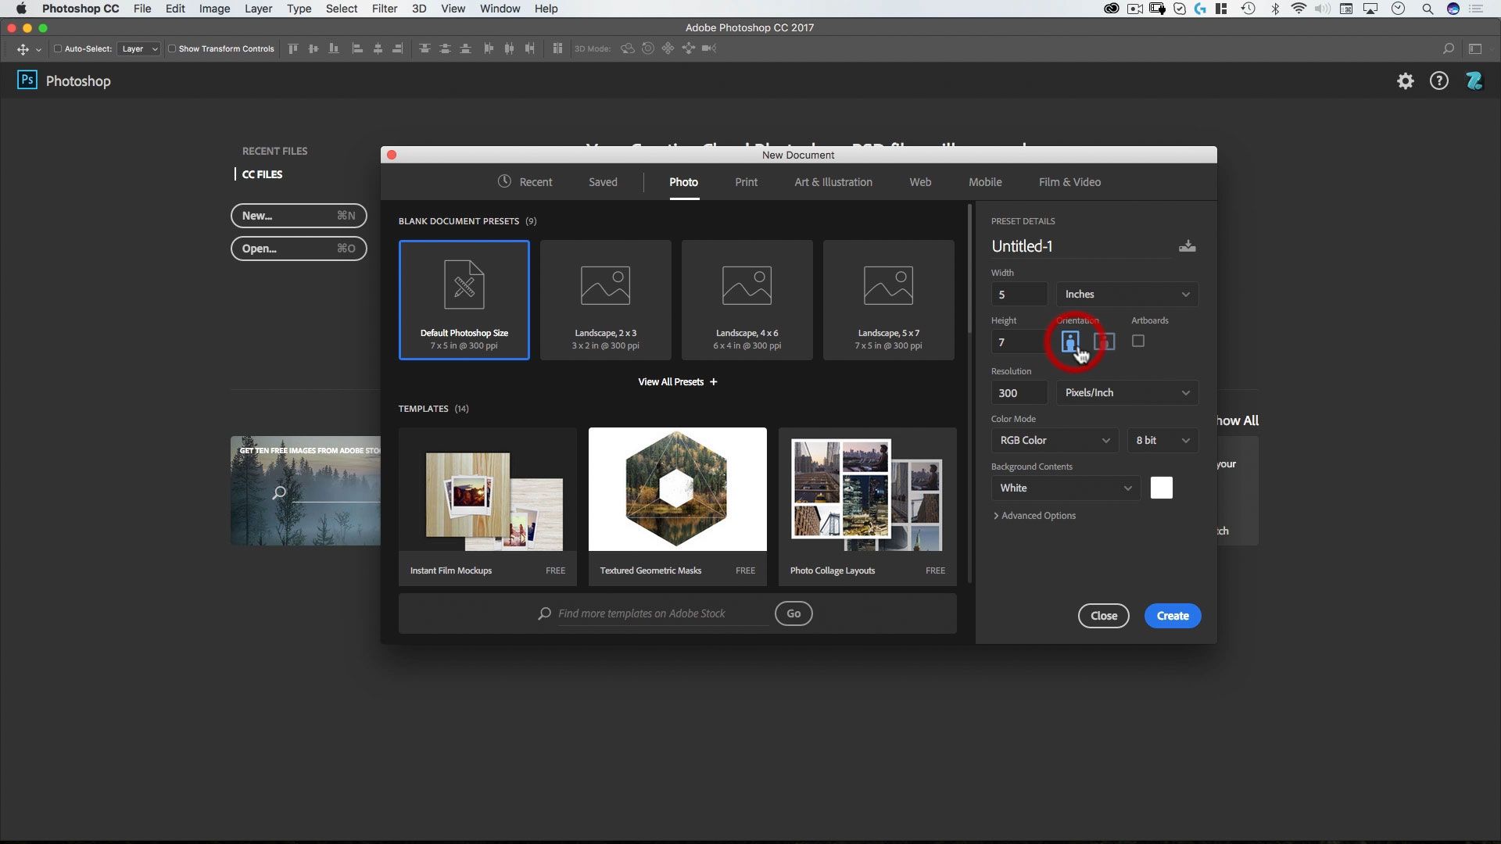This screenshot has width=1501, height=844.
Task: Enable Show Transform Controls checkbox
Action: tap(171, 48)
